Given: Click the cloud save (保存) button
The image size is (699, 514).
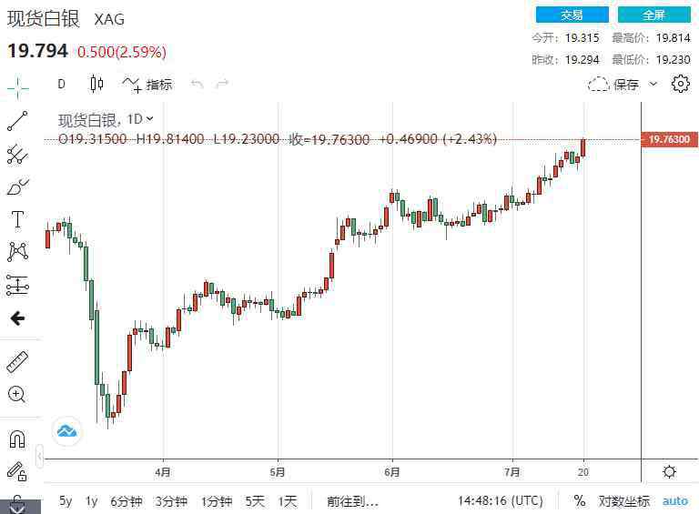Looking at the screenshot, I should [x=613, y=85].
